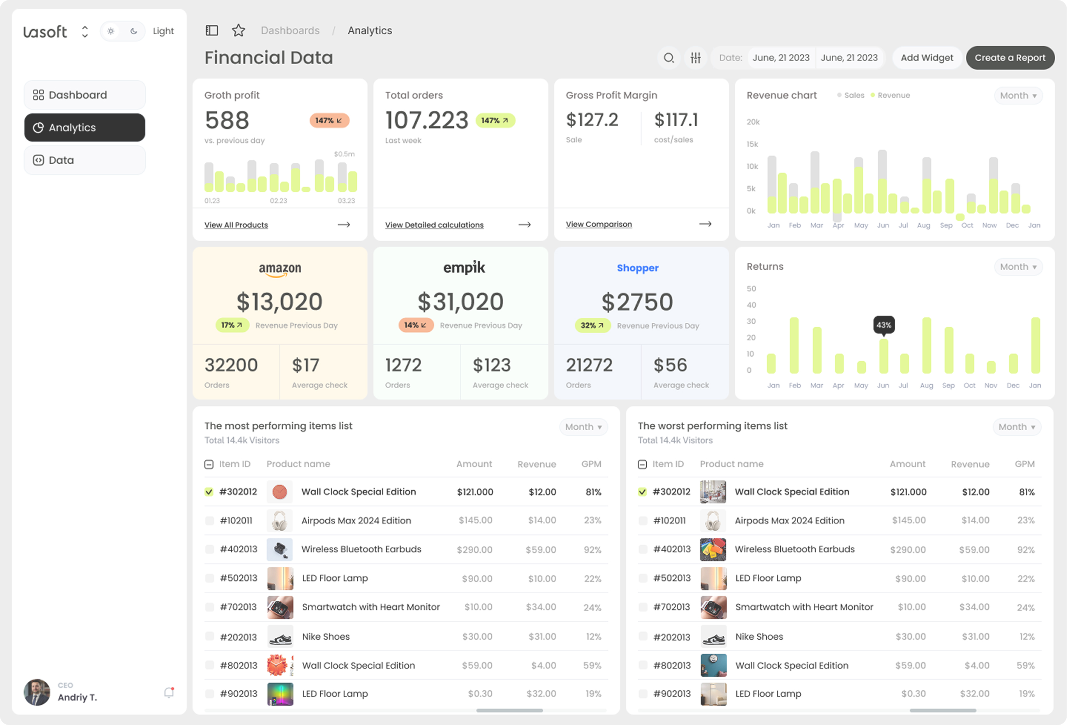
Task: Change the Month dropdown in Returns widget
Action: point(1018,267)
